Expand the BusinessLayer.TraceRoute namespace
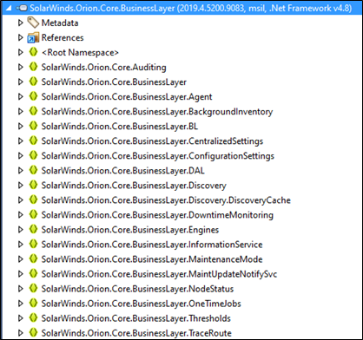 point(20,332)
